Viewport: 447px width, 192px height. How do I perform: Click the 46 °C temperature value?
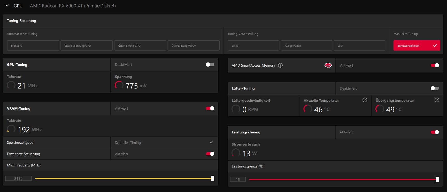tap(322, 109)
